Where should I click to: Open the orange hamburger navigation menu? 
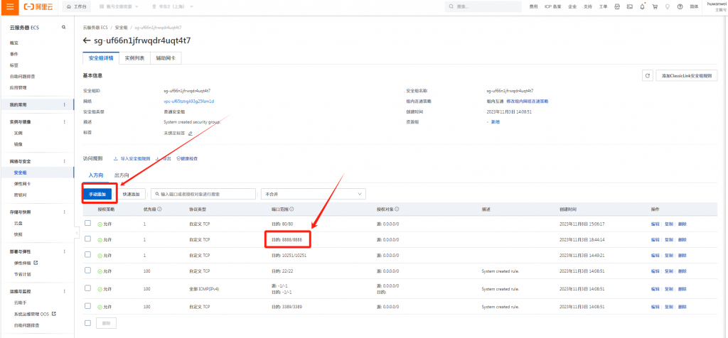point(11,6)
